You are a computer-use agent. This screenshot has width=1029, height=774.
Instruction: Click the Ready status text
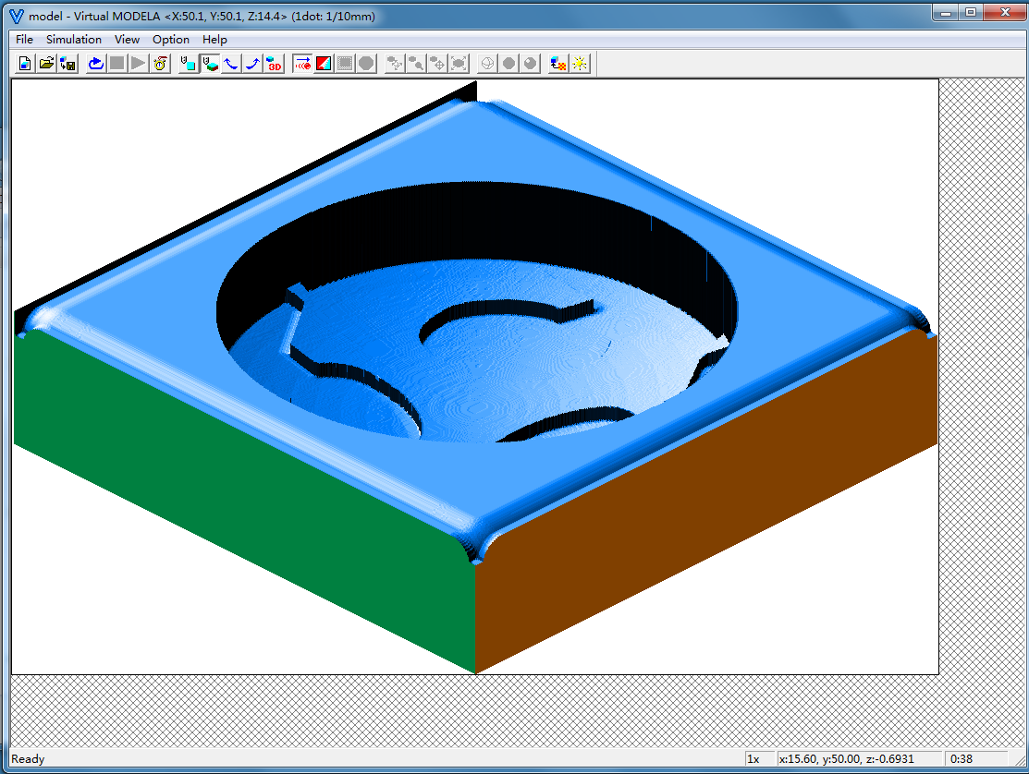click(x=28, y=759)
